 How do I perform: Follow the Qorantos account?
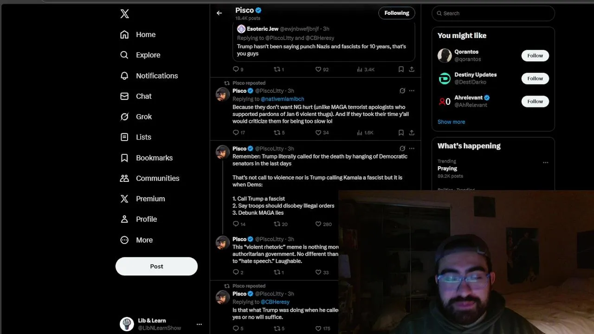(535, 56)
